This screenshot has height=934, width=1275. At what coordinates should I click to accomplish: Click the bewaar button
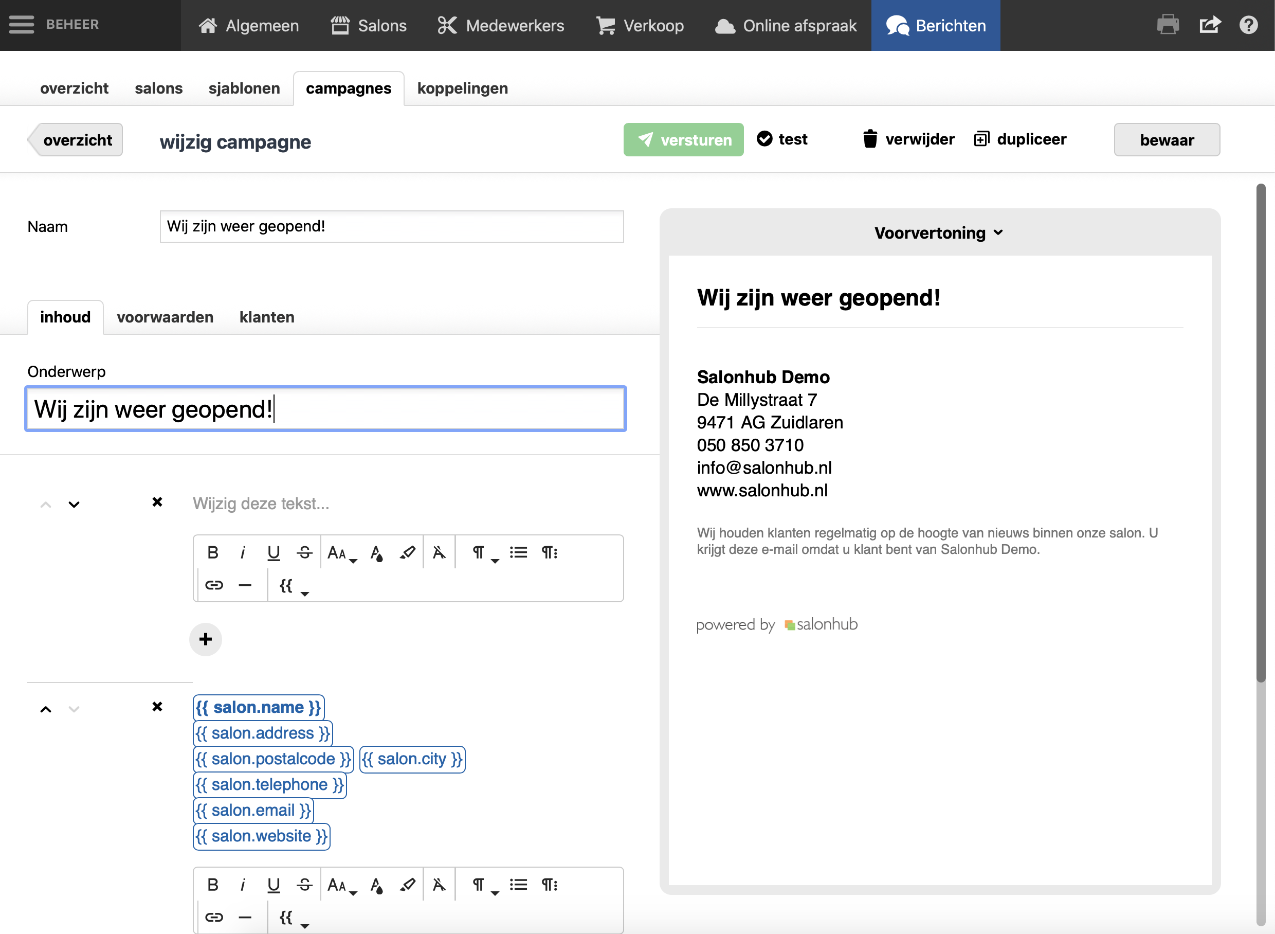[1167, 140]
